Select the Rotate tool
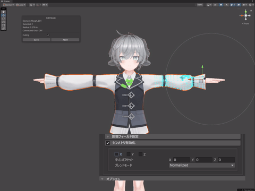Image resolution: width=255 pixels, height=191 pixels. 4,19
